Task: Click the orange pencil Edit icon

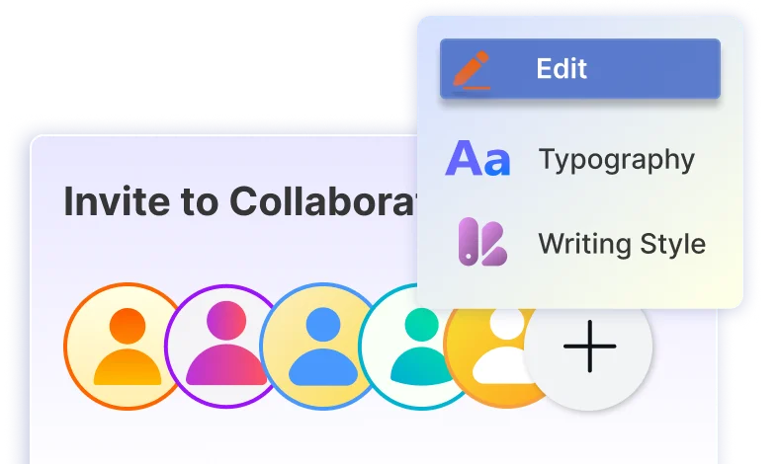Action: pyautogui.click(x=472, y=69)
